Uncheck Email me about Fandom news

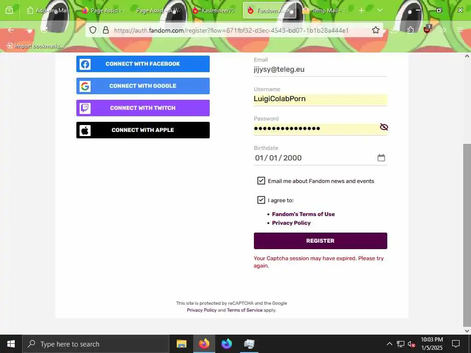pos(261,181)
